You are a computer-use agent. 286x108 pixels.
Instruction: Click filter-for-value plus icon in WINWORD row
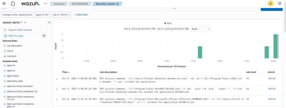click(x=239, y=99)
